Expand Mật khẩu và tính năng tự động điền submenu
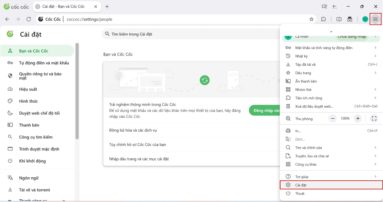The image size is (383, 202). click(331, 48)
